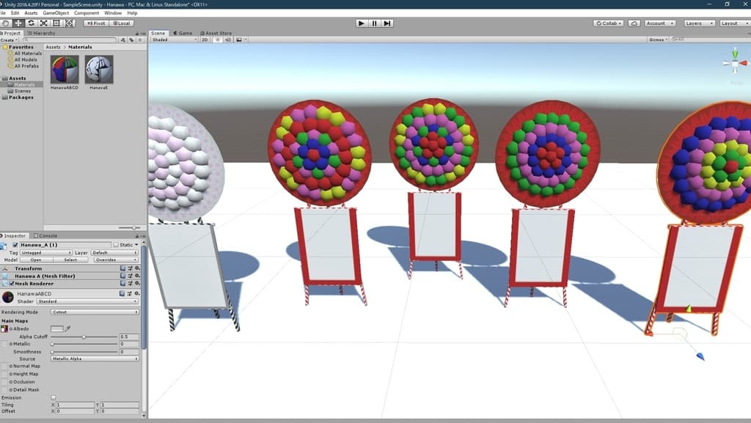Screen dimensions: 751x423
Task: Open Transform component preset icon
Action: coord(130,268)
